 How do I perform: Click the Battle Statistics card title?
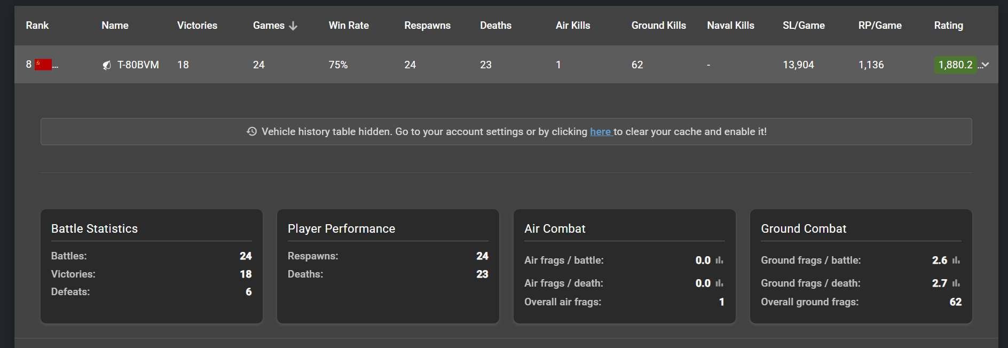coord(94,228)
